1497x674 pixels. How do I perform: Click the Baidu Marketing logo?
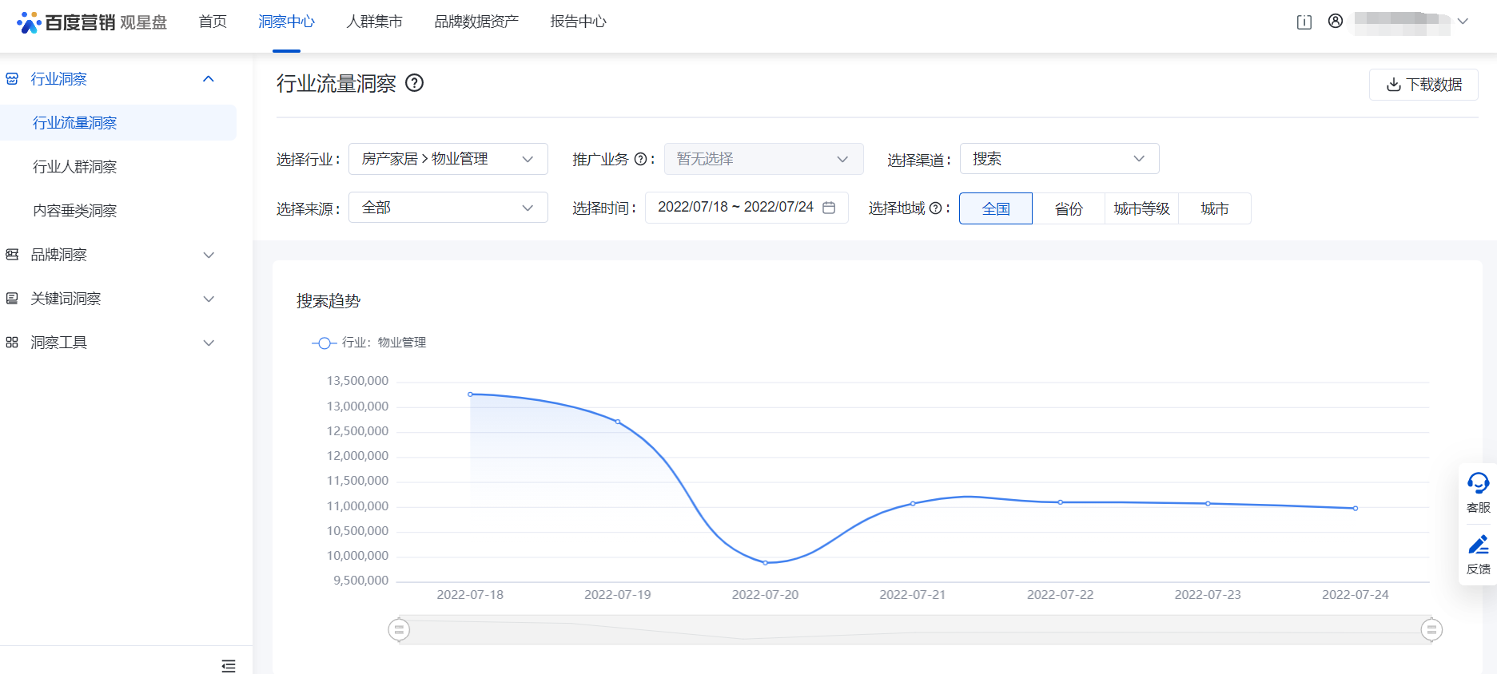(x=92, y=22)
